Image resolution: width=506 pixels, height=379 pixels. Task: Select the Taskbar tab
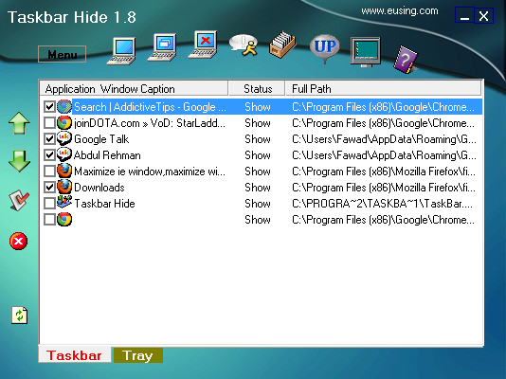[75, 355]
